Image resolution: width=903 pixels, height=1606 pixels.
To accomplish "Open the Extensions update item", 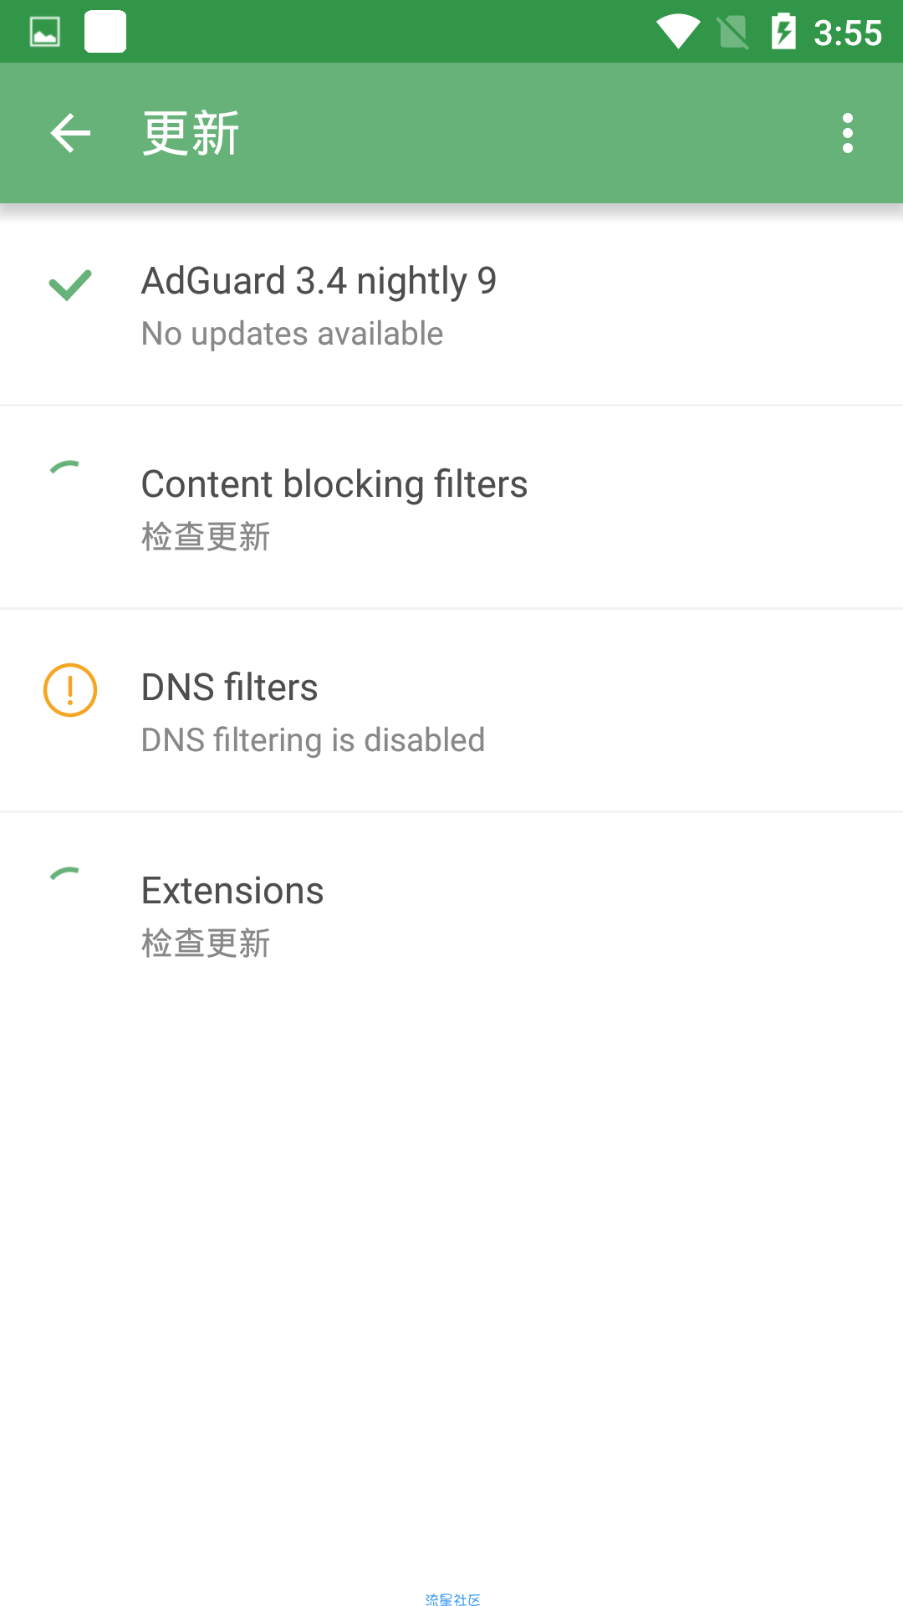I will pos(451,914).
